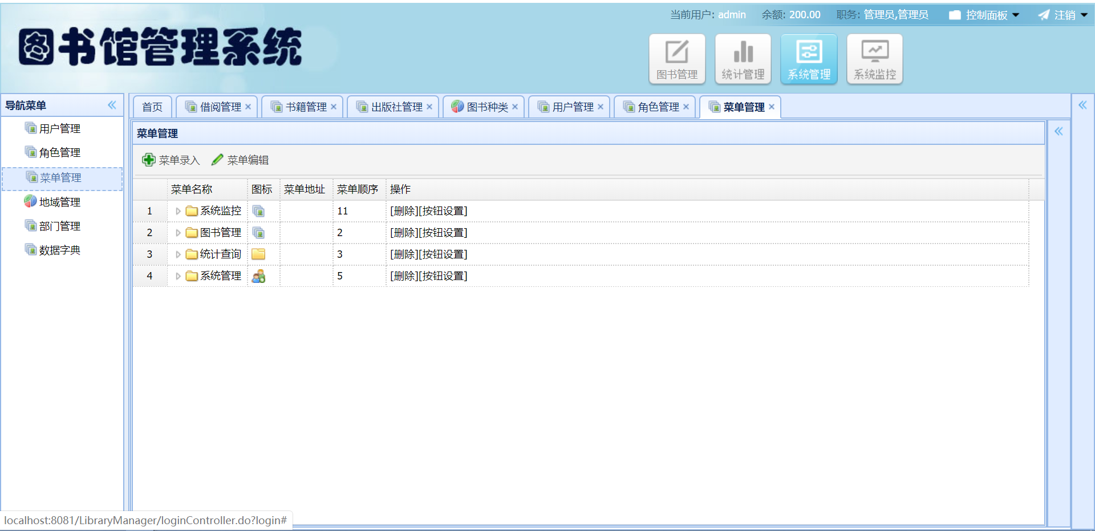Select 角色管理 in the navigation menu
Screen dimensions: 1095x531
coord(60,152)
